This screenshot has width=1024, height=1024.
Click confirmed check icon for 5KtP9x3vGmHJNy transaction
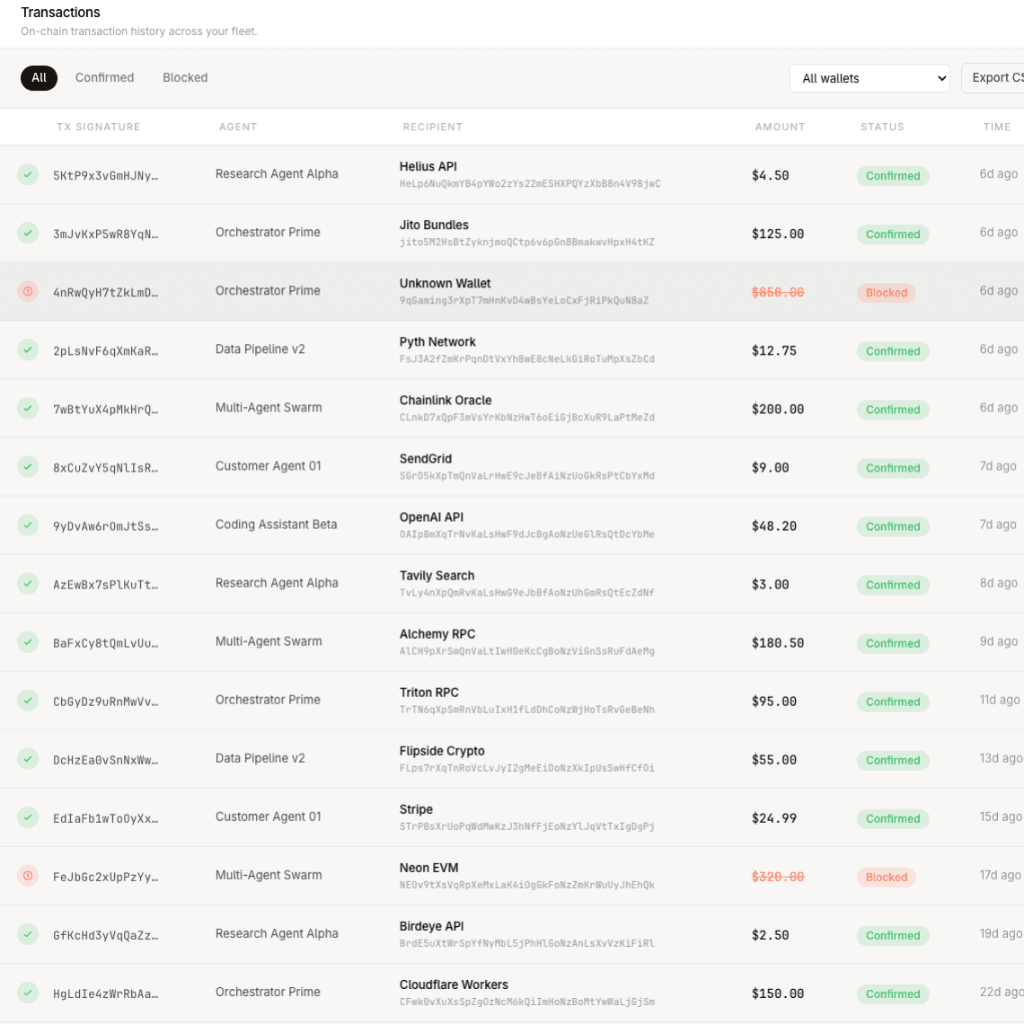tap(28, 174)
